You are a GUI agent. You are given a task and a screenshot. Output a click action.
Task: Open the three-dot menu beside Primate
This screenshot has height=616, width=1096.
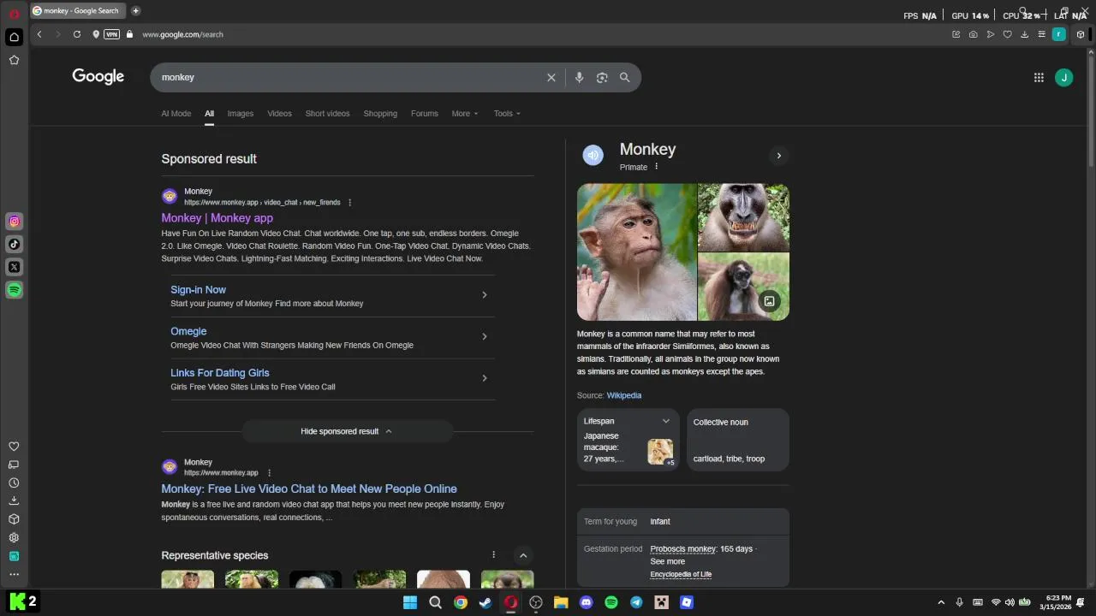coord(657,167)
